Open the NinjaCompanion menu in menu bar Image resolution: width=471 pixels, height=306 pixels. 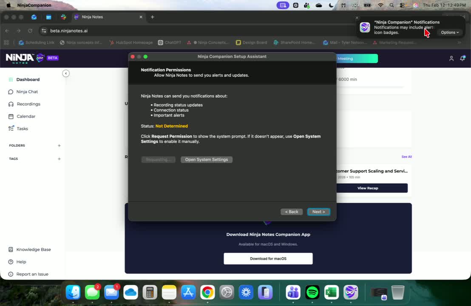coord(34,5)
